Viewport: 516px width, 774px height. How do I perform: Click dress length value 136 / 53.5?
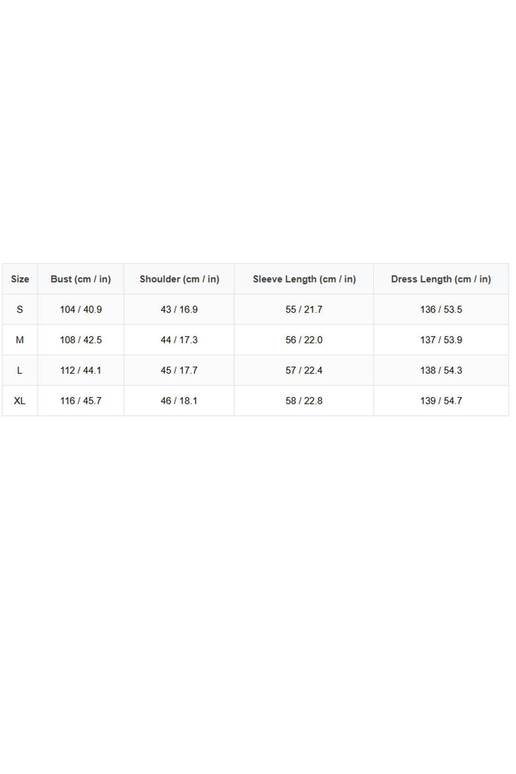441,310
